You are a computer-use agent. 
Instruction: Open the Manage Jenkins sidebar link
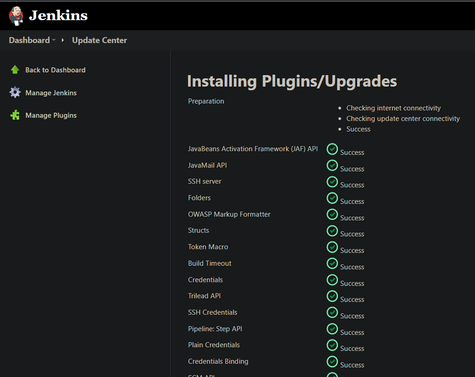pyautogui.click(x=51, y=93)
